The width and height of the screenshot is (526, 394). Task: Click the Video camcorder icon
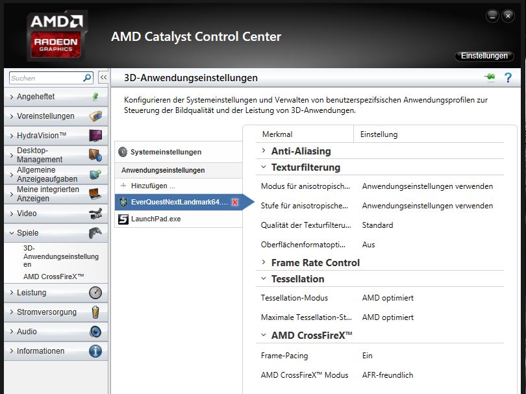[95, 214]
